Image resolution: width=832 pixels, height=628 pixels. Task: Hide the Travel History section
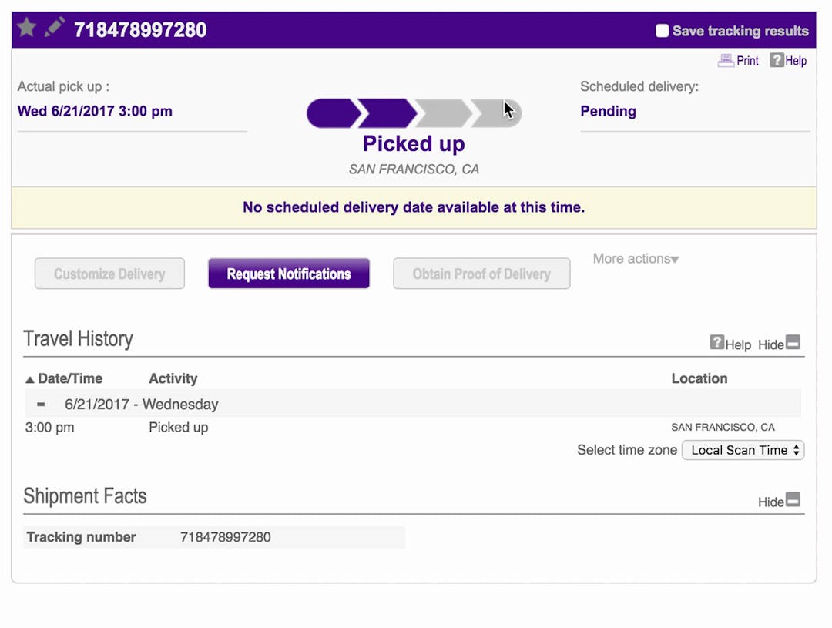(x=769, y=344)
